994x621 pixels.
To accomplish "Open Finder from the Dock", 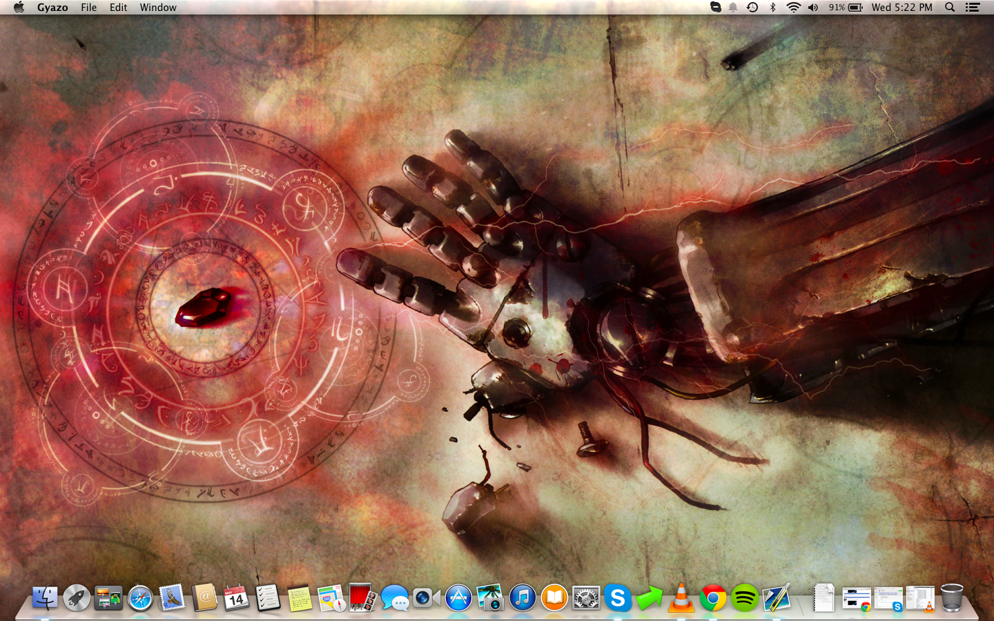I will pos(45,598).
